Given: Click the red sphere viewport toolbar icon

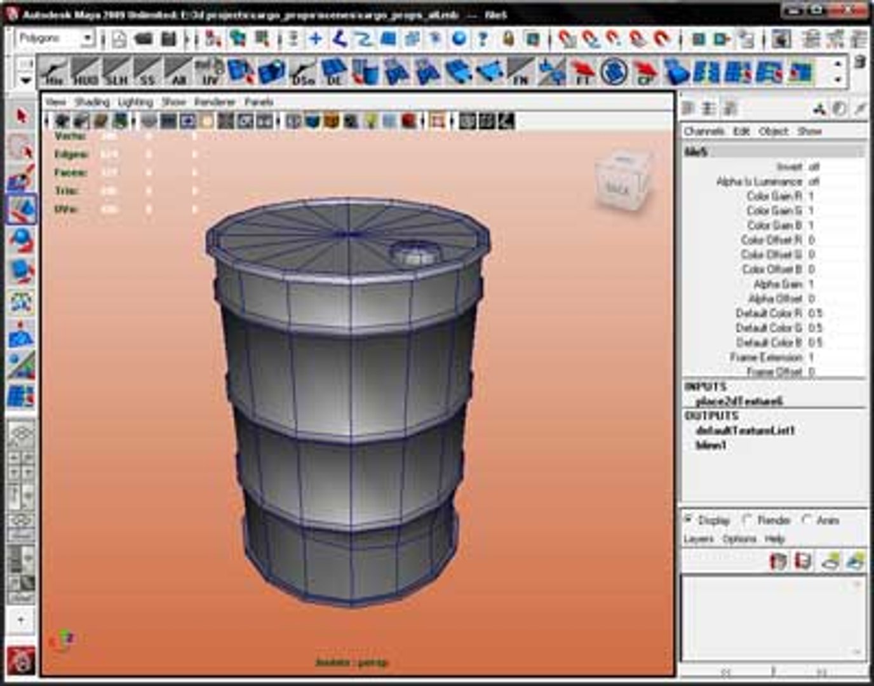Looking at the screenshot, I should click(409, 121).
